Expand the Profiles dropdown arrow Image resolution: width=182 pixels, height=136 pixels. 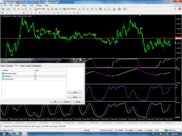coord(10,9)
